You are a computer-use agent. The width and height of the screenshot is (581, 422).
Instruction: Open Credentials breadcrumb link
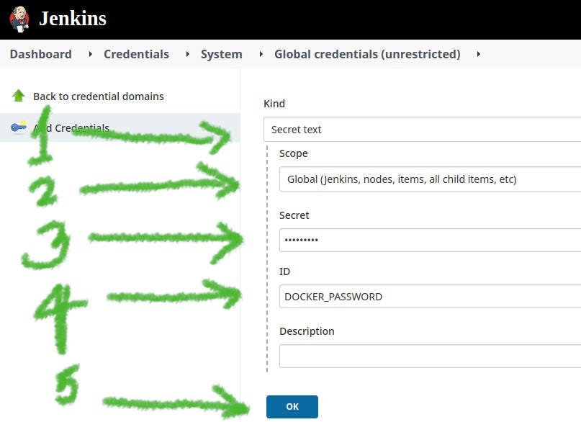136,54
